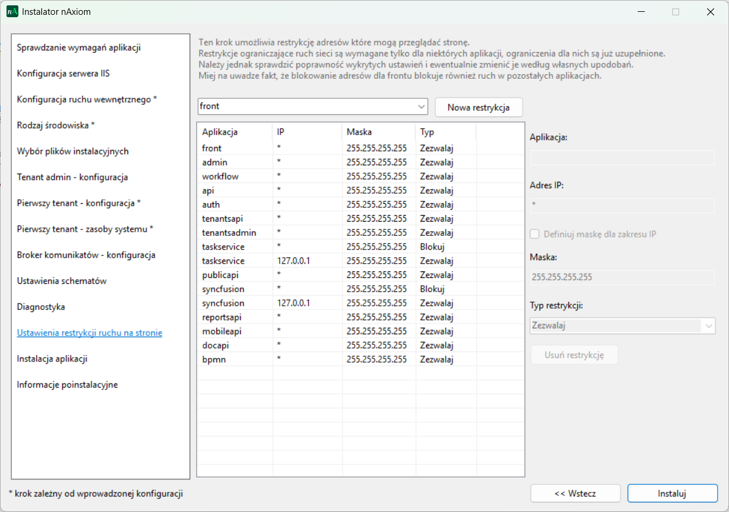Open Ustawienia restrykcji ruchu na stronie link

coord(89,333)
